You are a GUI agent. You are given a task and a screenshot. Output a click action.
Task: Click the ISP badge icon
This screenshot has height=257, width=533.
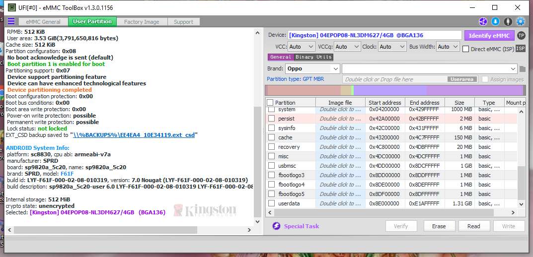coord(521,48)
